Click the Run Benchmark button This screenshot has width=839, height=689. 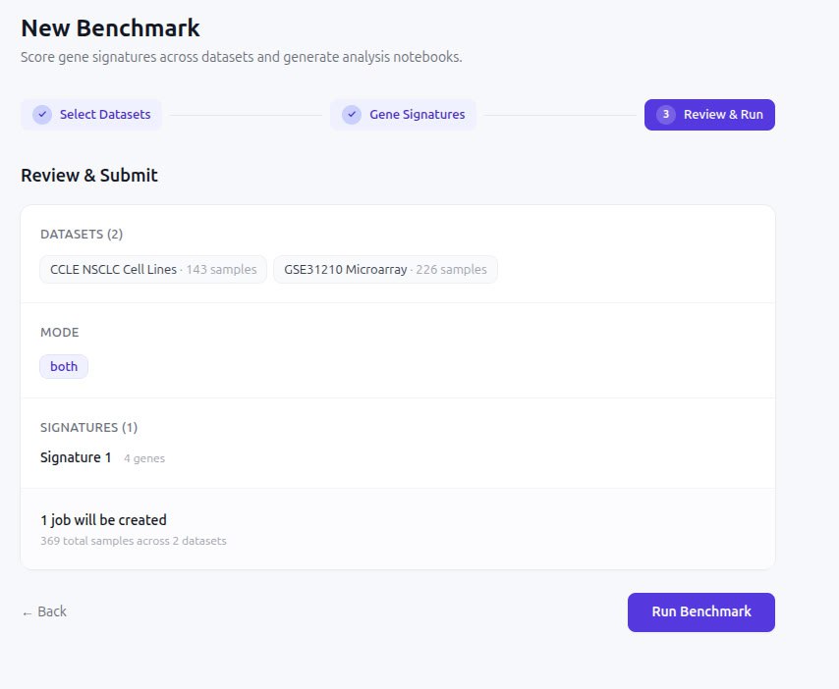[700, 612]
